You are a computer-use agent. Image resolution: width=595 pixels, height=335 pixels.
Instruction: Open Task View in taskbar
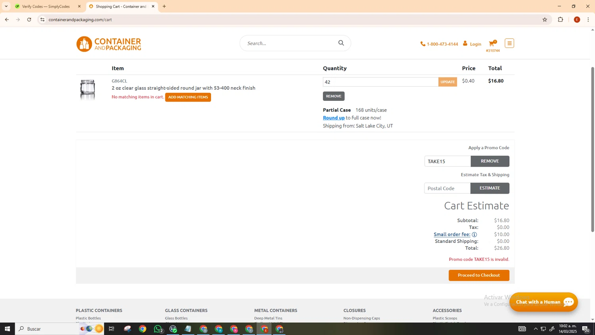click(111, 329)
